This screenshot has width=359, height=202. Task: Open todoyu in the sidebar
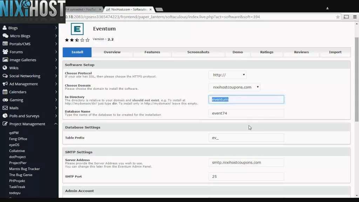[x=15, y=193]
